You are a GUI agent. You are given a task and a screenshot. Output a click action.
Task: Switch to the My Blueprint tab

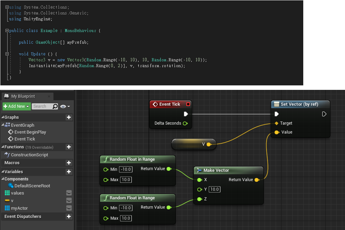[x=23, y=96]
